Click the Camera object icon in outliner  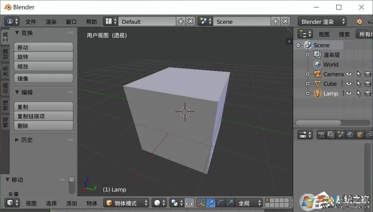(x=317, y=74)
